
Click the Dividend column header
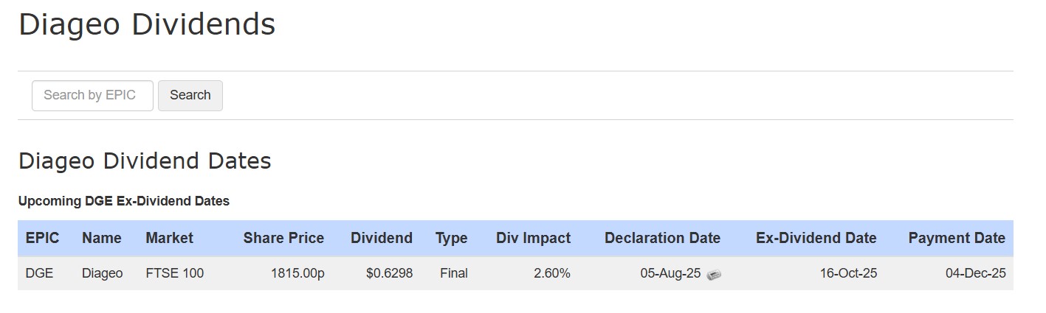point(381,238)
